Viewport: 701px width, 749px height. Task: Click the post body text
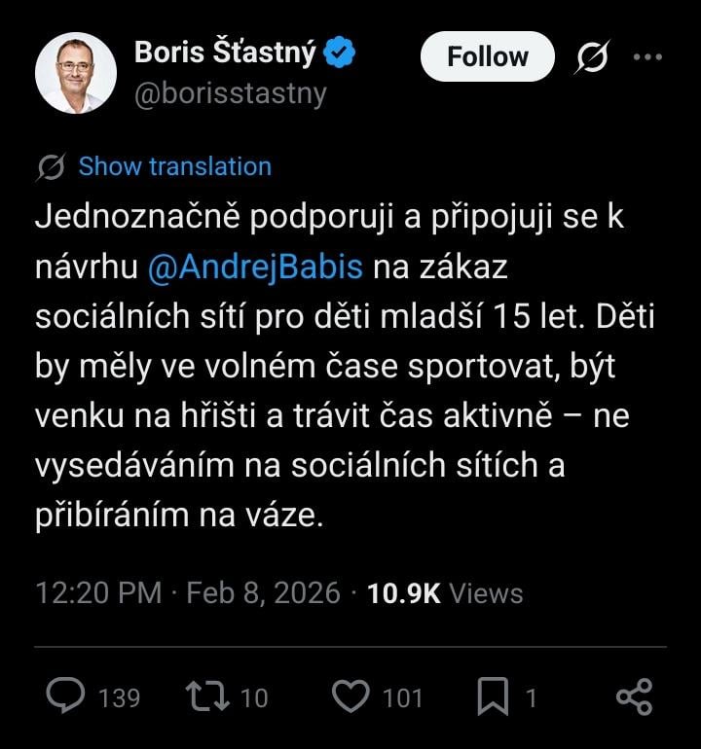coord(331,367)
